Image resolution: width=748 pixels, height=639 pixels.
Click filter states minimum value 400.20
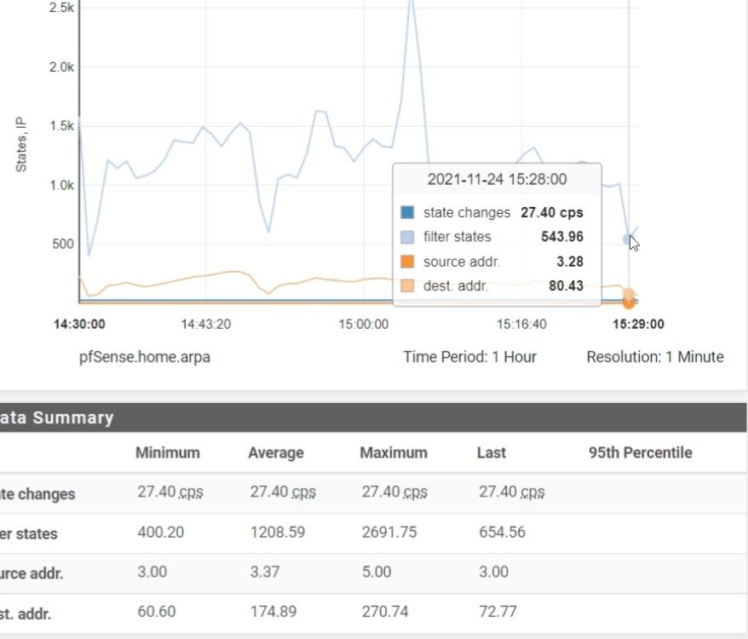161,532
